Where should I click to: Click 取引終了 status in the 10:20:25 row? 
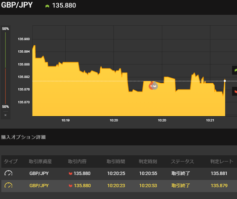pyautogui.click(x=181, y=173)
